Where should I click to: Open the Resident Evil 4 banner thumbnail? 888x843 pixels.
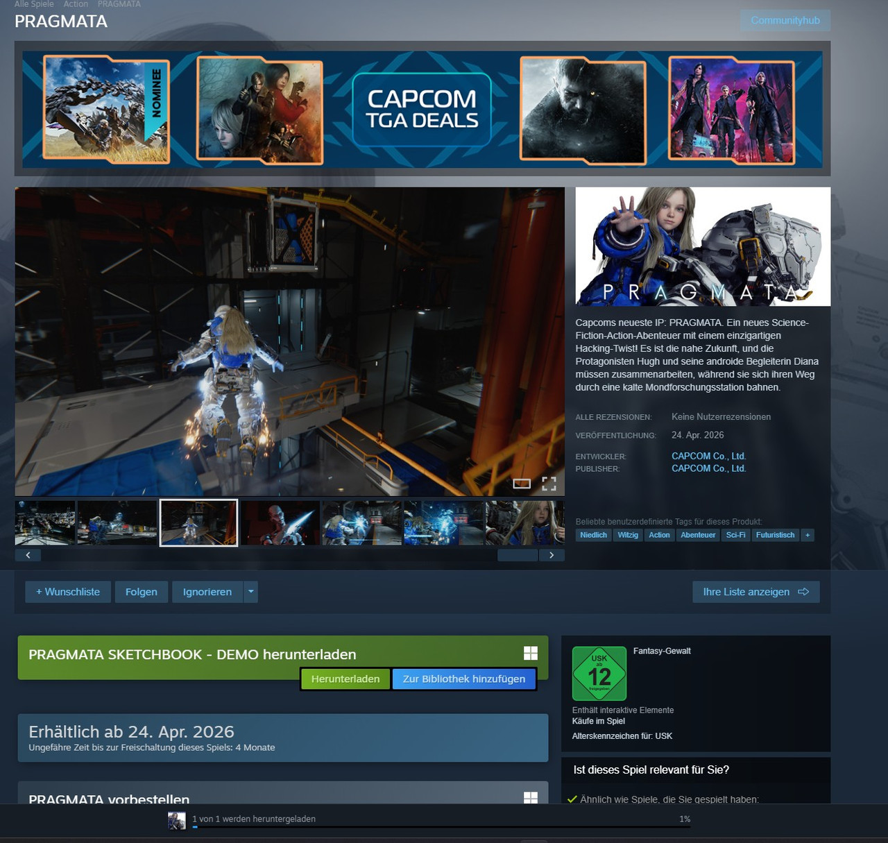[260, 110]
